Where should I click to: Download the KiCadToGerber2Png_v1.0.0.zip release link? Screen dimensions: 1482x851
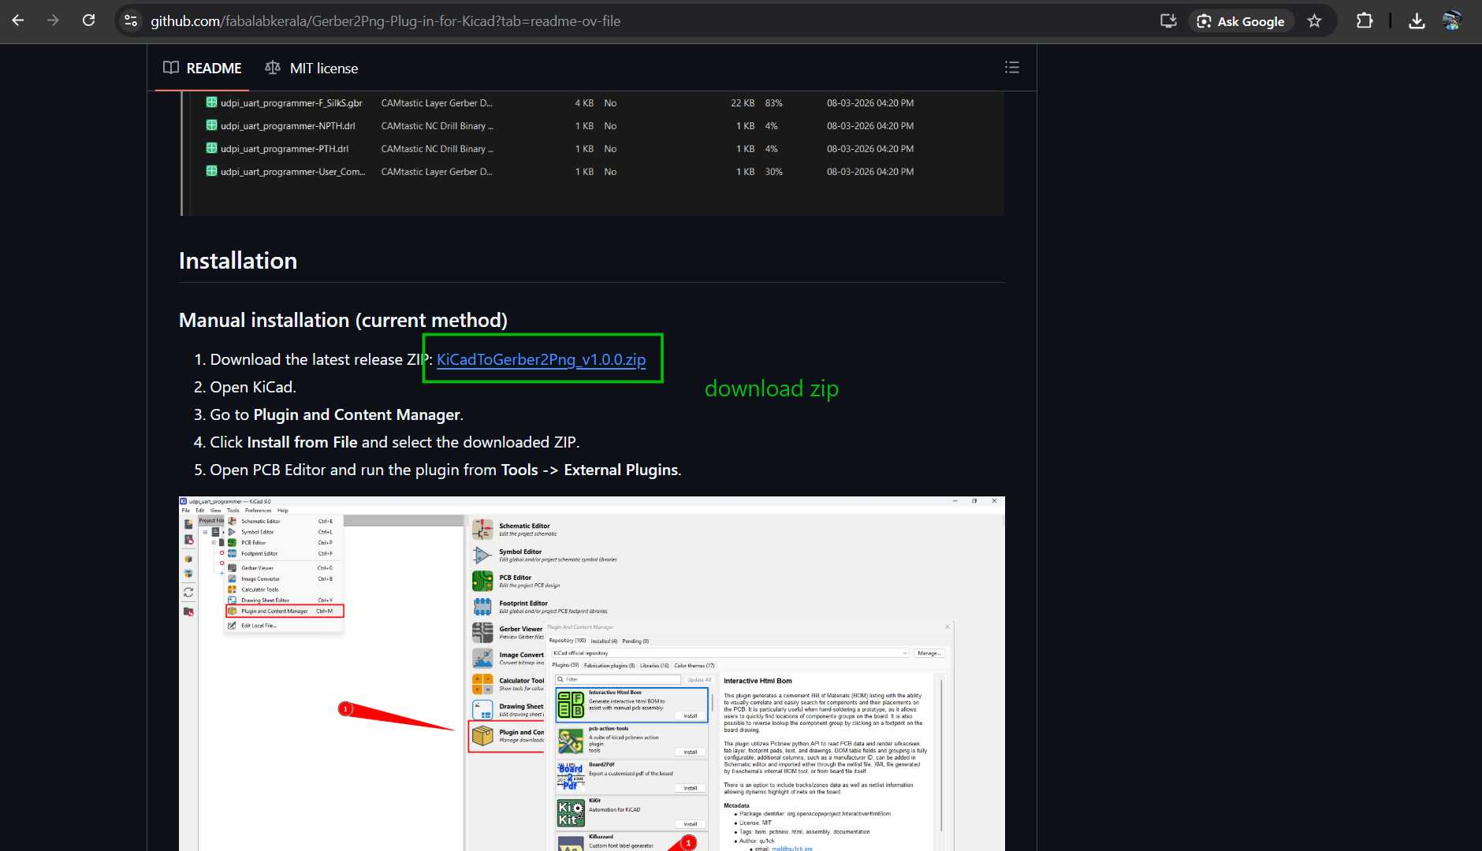pyautogui.click(x=541, y=359)
